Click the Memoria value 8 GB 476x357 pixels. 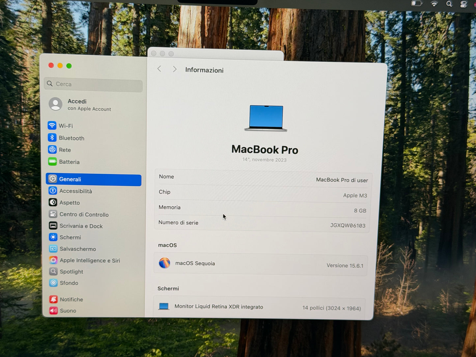(x=360, y=210)
